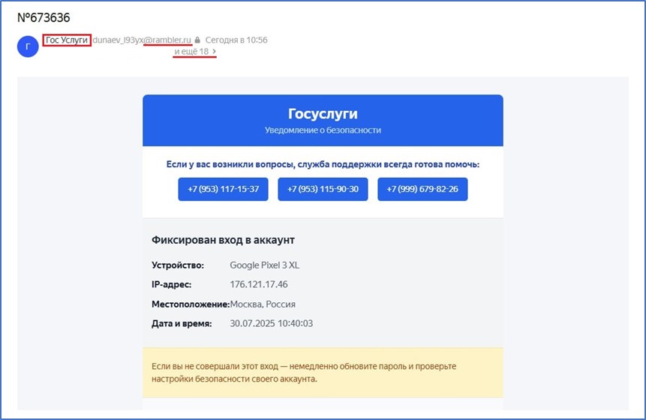This screenshot has height=420, width=646.
Task: Select the device value 'Google Pixel 3 XL'
Action: pyautogui.click(x=265, y=265)
